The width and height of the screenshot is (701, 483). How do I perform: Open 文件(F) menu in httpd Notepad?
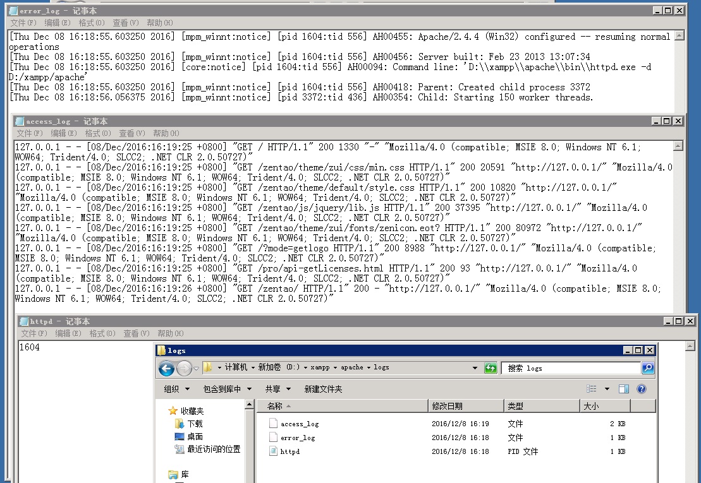click(34, 333)
